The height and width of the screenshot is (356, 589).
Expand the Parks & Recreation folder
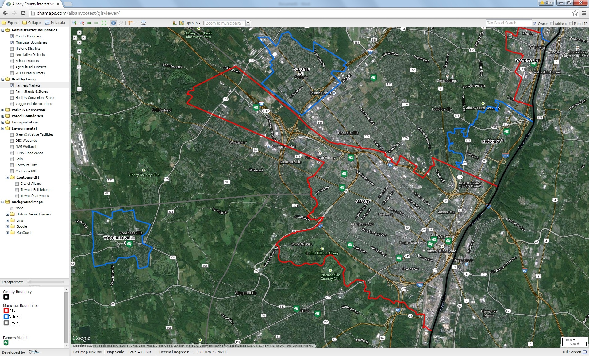tap(3, 110)
